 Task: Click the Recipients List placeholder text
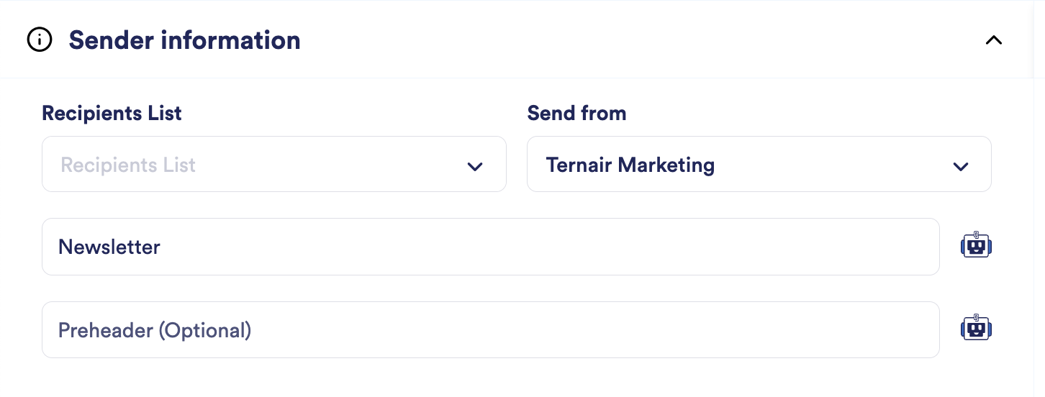128,165
